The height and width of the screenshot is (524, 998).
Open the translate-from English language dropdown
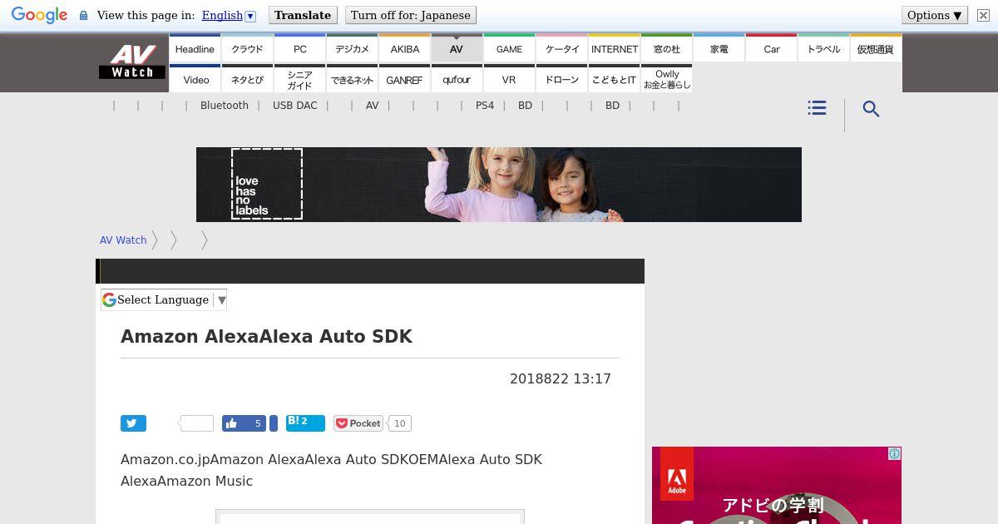click(229, 15)
